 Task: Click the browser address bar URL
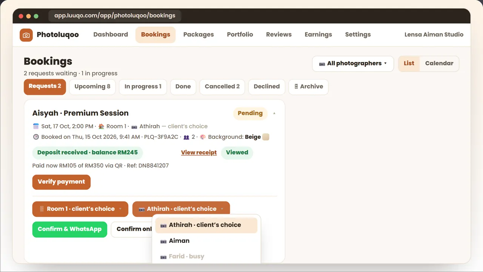(x=115, y=16)
